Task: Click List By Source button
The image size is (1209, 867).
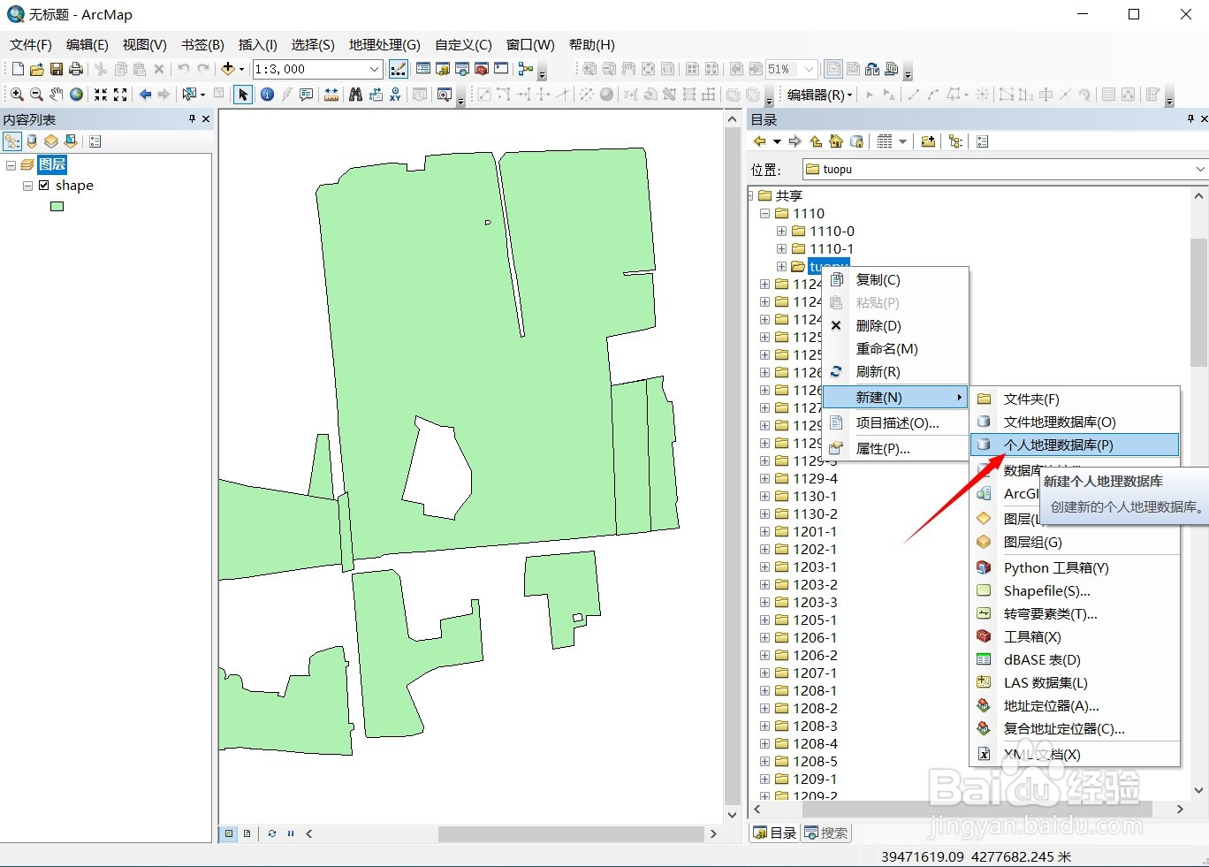Action: [32, 141]
